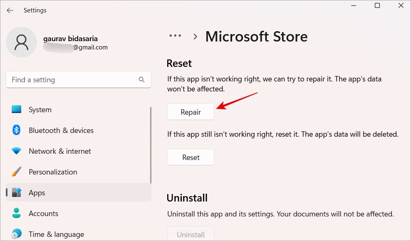The height and width of the screenshot is (241, 411).
Task: Click the Bluetooth icon in sidebar
Action: [17, 130]
